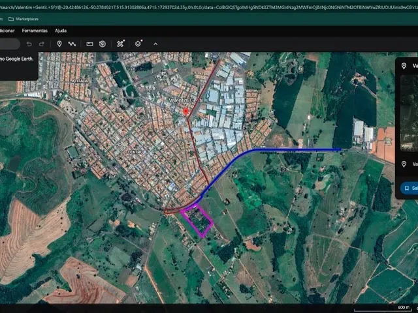
Task: Click the CENTRO map label
Action: [x=135, y=152]
